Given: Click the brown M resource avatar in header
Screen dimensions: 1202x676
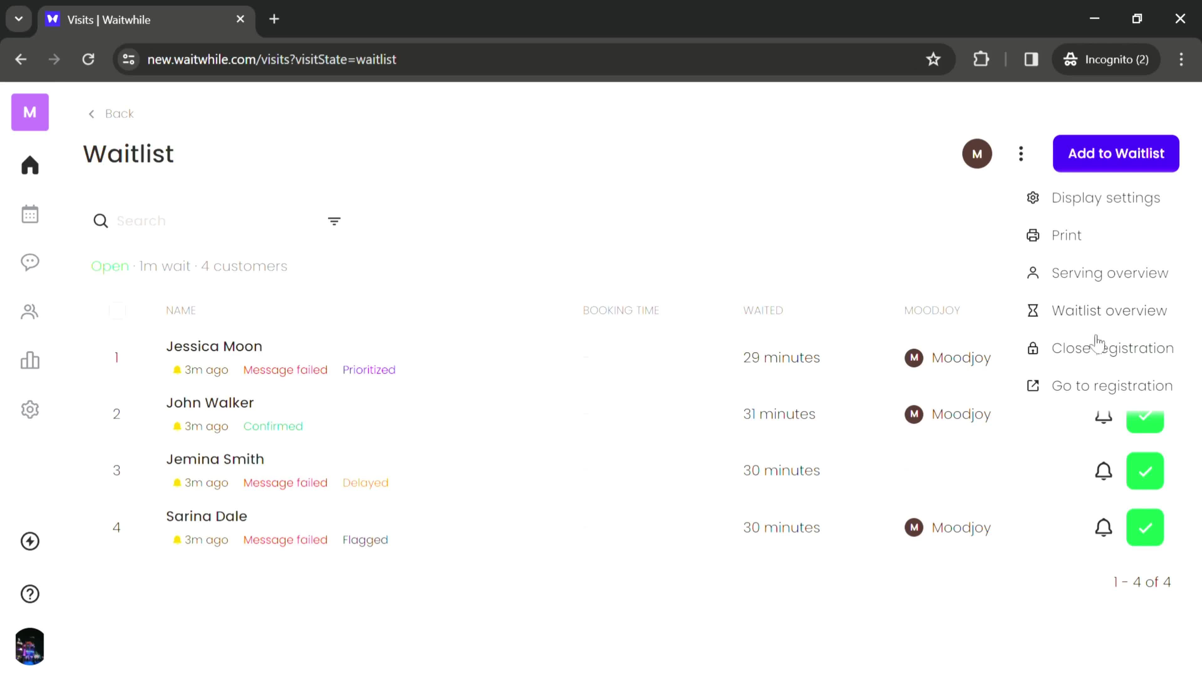Looking at the screenshot, I should [x=977, y=153].
